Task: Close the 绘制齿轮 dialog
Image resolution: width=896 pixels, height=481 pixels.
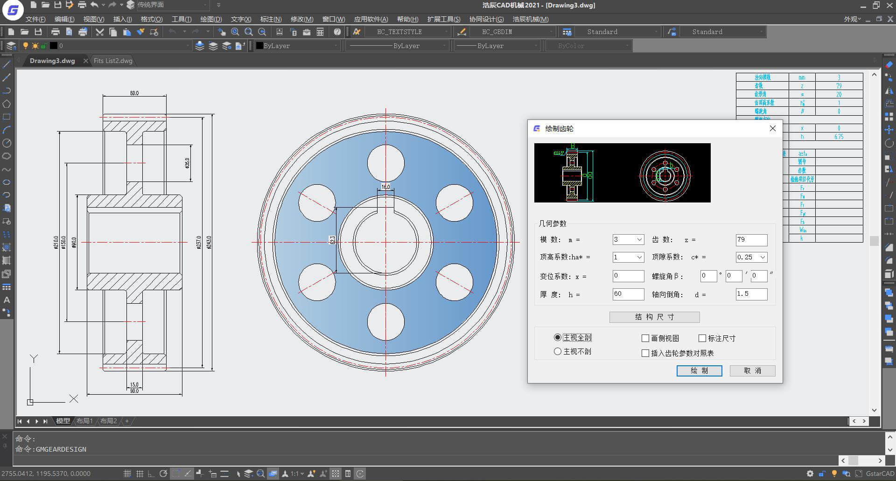Action: pyautogui.click(x=772, y=128)
